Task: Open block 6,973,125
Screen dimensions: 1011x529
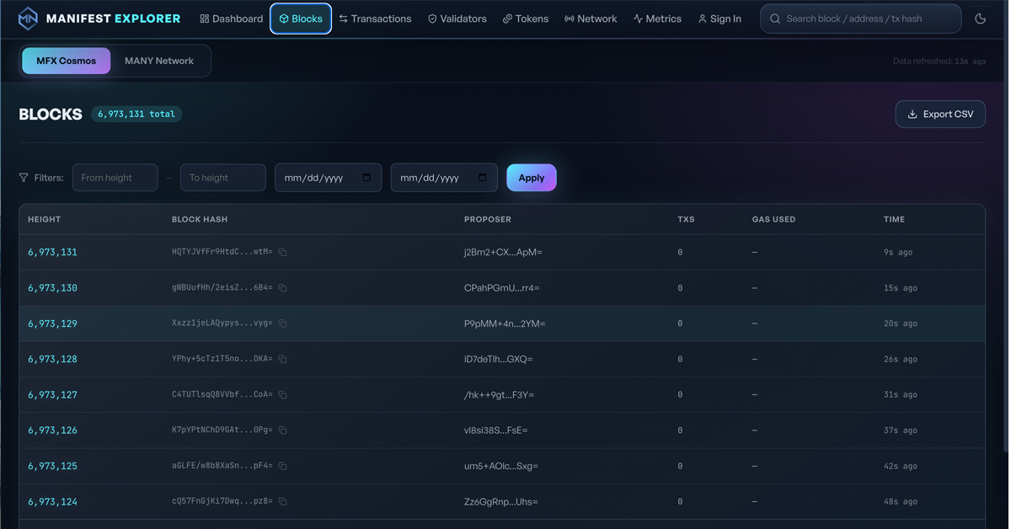Action: 52,466
